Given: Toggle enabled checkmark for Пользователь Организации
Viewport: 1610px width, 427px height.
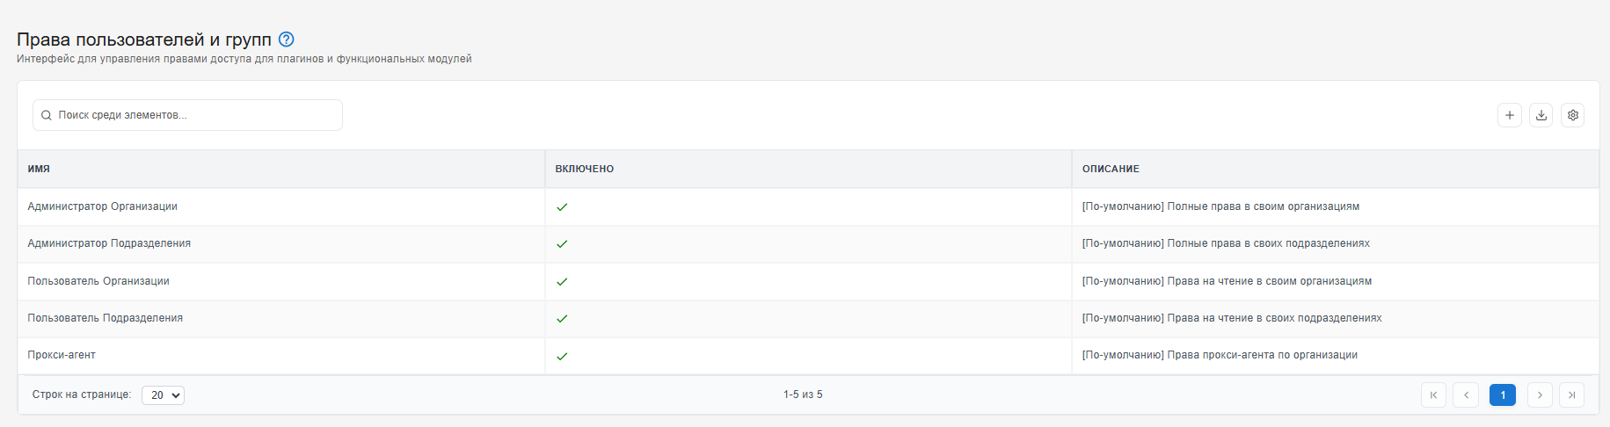Looking at the screenshot, I should (x=562, y=282).
